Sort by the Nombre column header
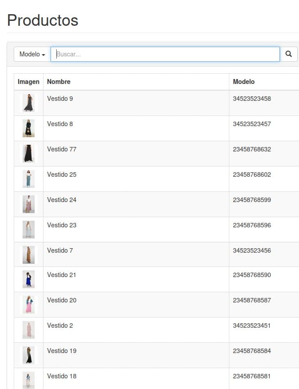 [59, 82]
